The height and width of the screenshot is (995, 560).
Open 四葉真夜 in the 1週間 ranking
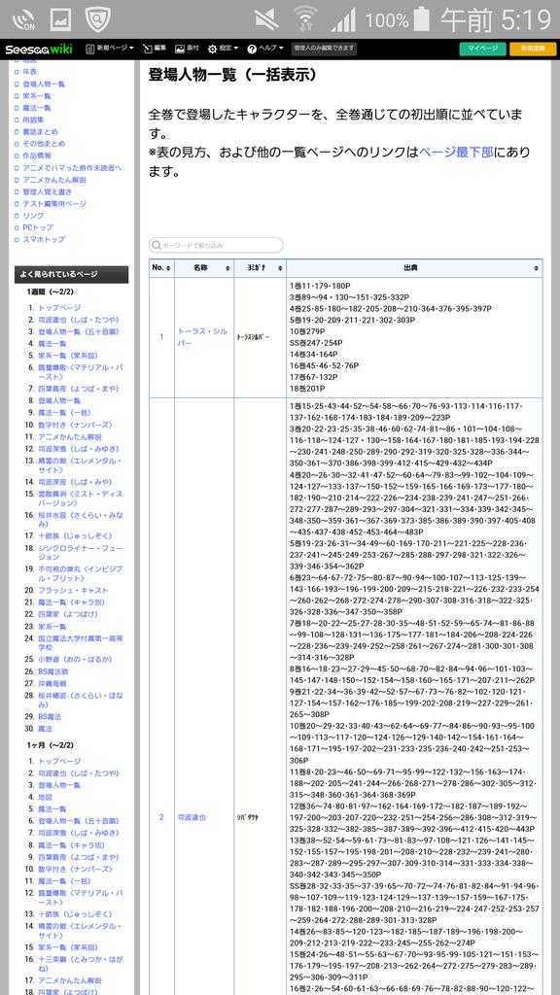(x=79, y=389)
